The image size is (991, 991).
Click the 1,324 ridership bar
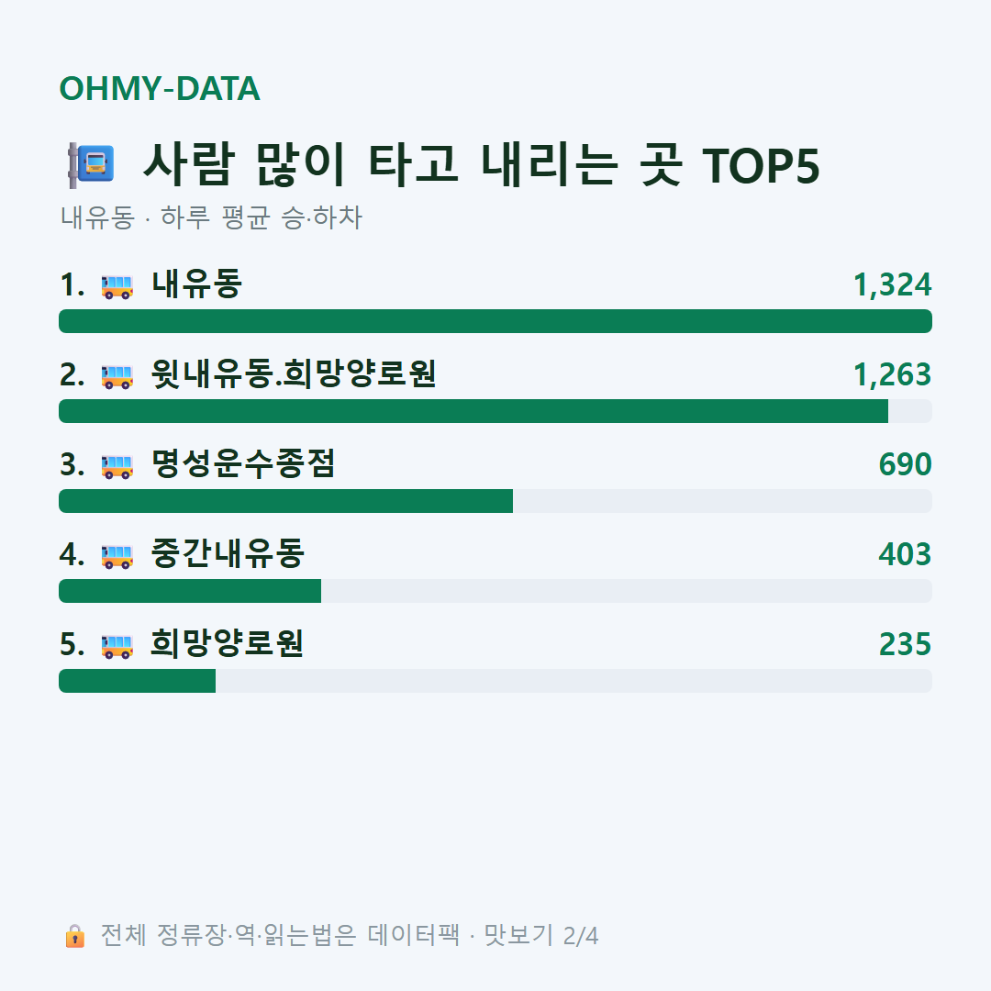[495, 321]
